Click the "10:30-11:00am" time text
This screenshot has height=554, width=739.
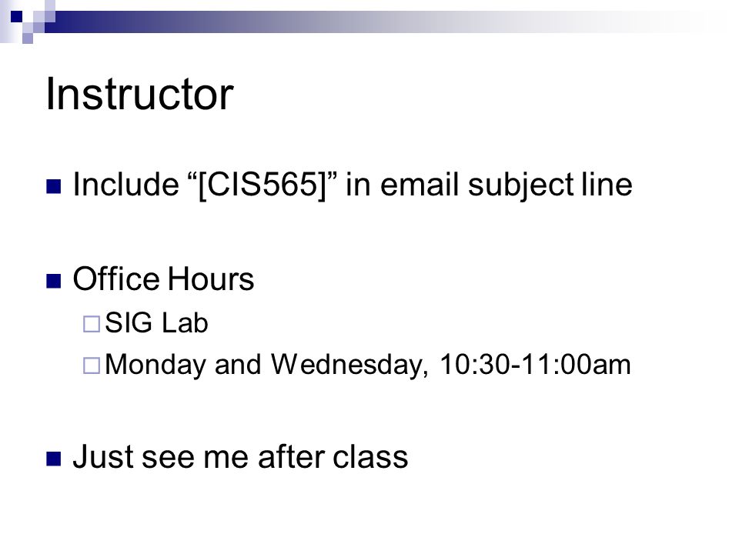click(536, 365)
